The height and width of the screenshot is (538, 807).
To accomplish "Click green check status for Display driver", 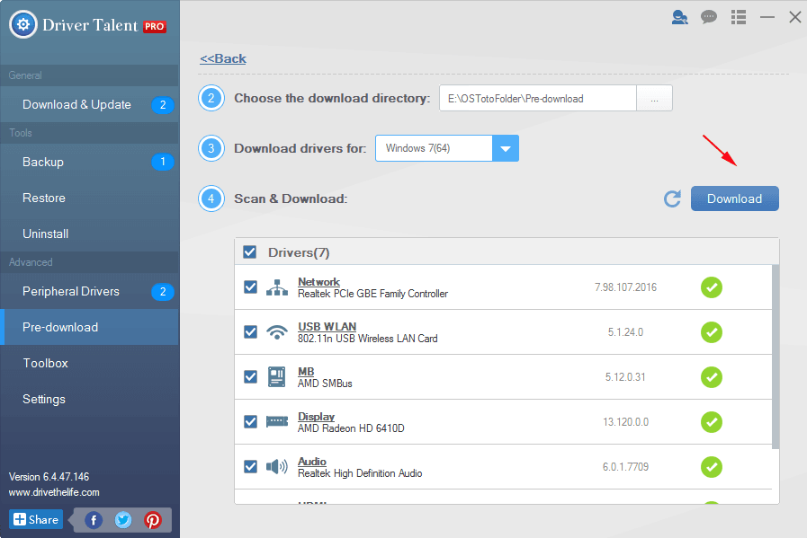I will click(712, 422).
